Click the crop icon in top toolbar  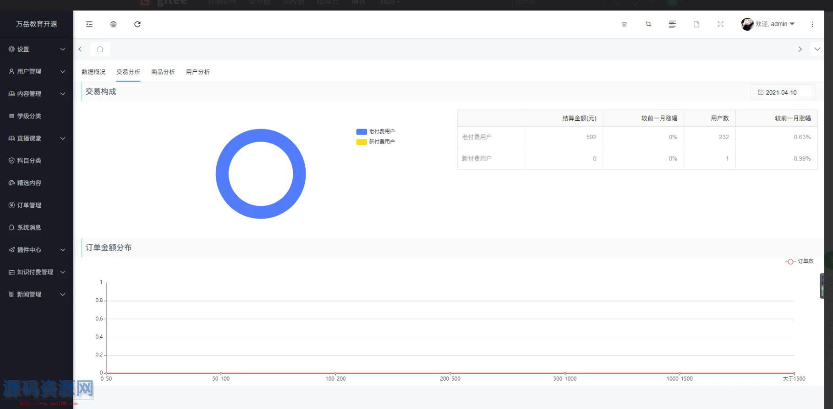648,24
